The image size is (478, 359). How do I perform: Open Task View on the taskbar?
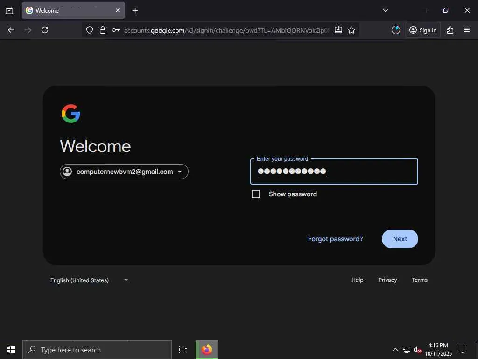click(x=183, y=350)
